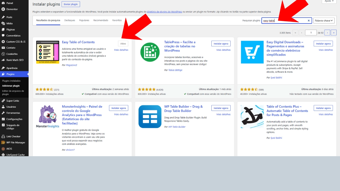Click the Plugins plug icon
340x191 pixels.
coord(3,74)
